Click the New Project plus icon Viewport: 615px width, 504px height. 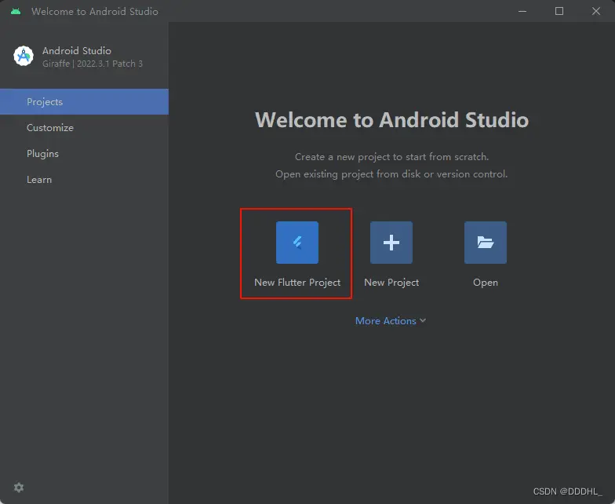point(391,242)
